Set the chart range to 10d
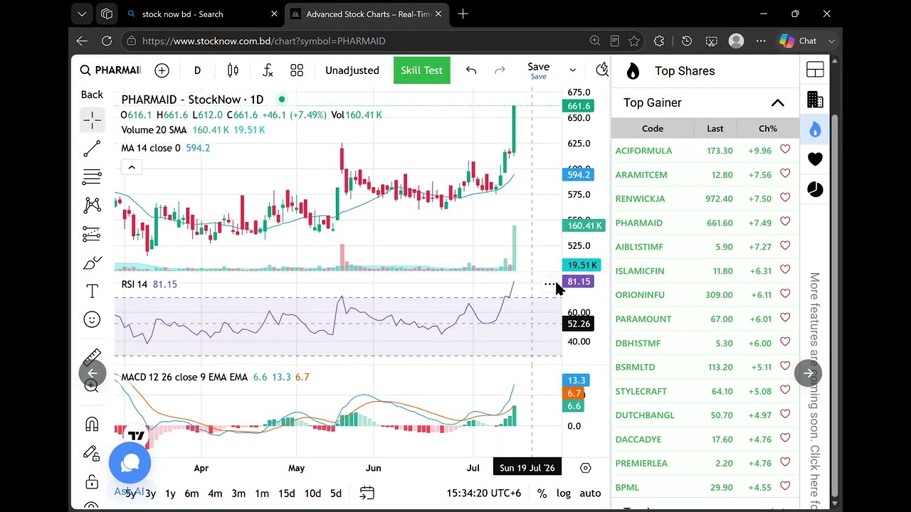 (312, 493)
